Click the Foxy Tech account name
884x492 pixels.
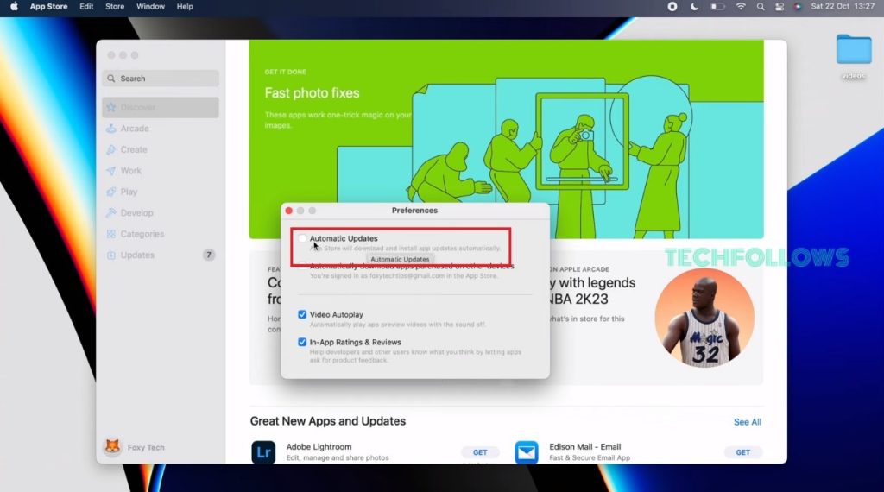coord(146,447)
